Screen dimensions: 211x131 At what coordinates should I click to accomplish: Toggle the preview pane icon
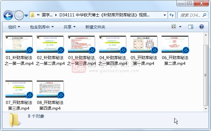pos(191,27)
